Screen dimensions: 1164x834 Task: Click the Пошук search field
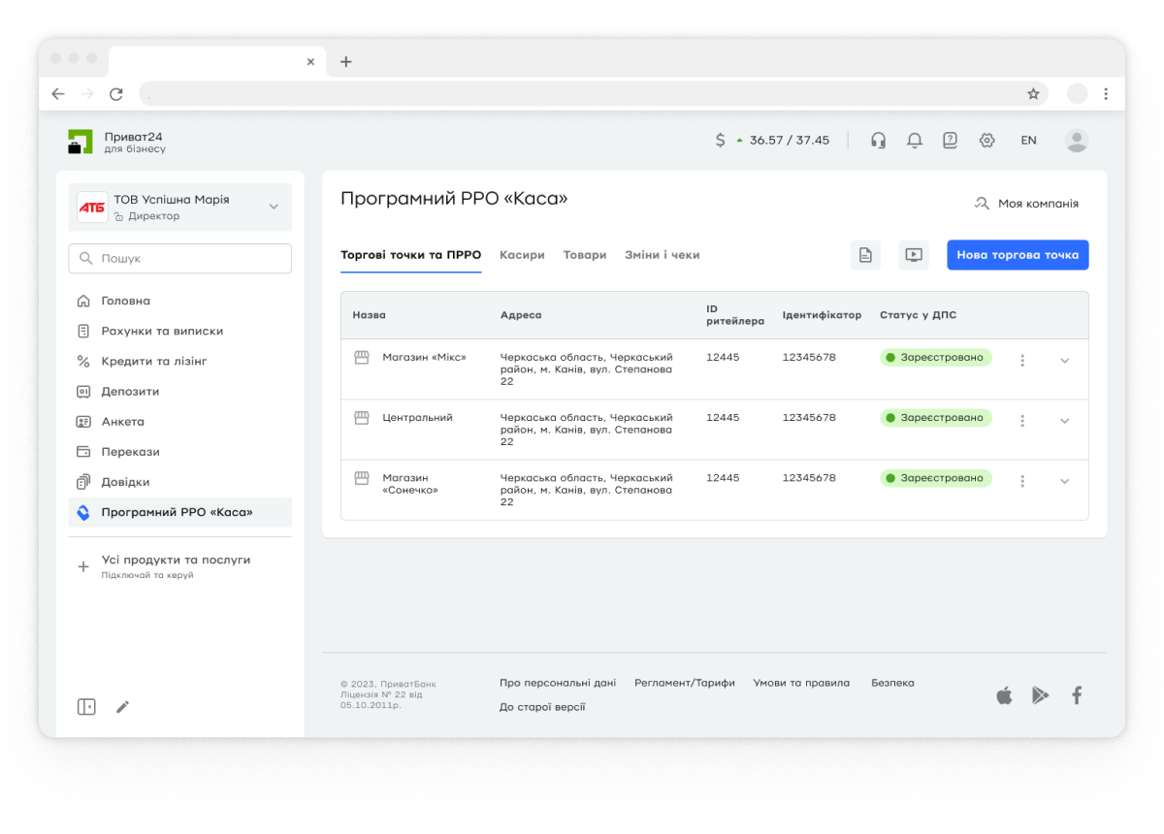pyautogui.click(x=180, y=259)
